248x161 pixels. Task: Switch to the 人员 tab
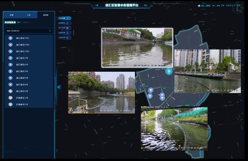coord(29,15)
